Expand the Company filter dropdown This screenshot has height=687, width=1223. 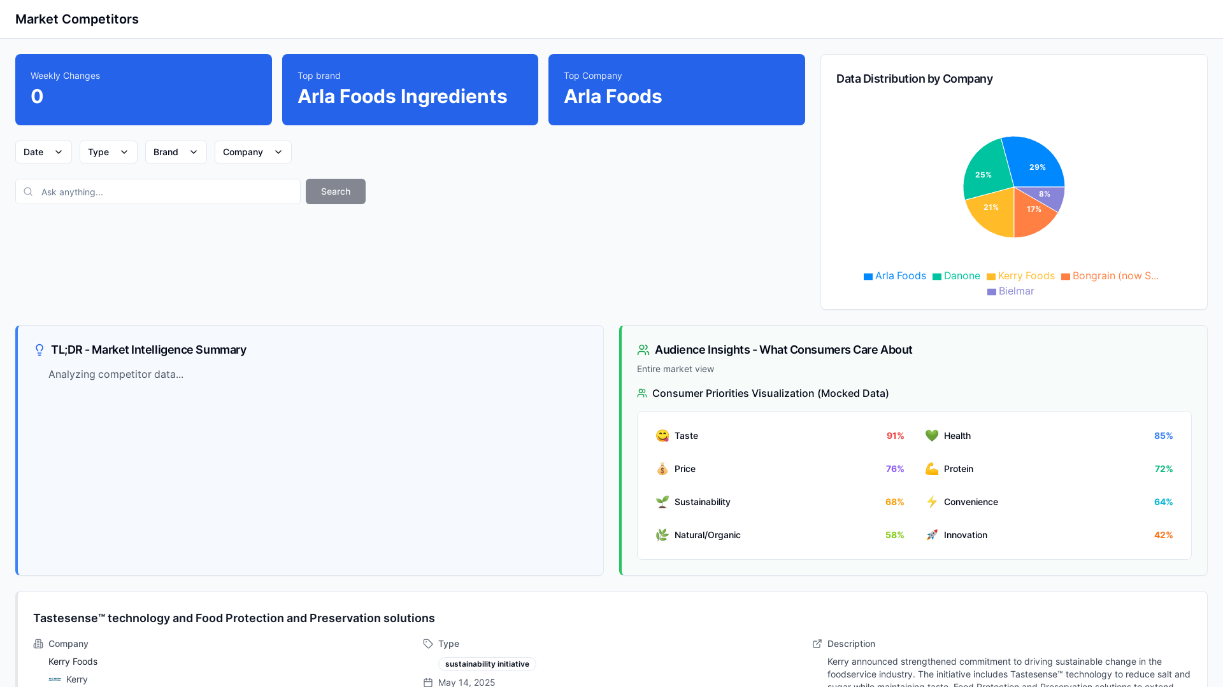253,152
